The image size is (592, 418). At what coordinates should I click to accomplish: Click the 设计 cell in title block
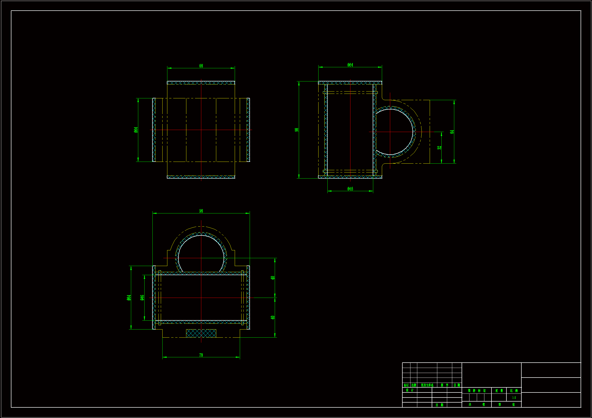409,390
